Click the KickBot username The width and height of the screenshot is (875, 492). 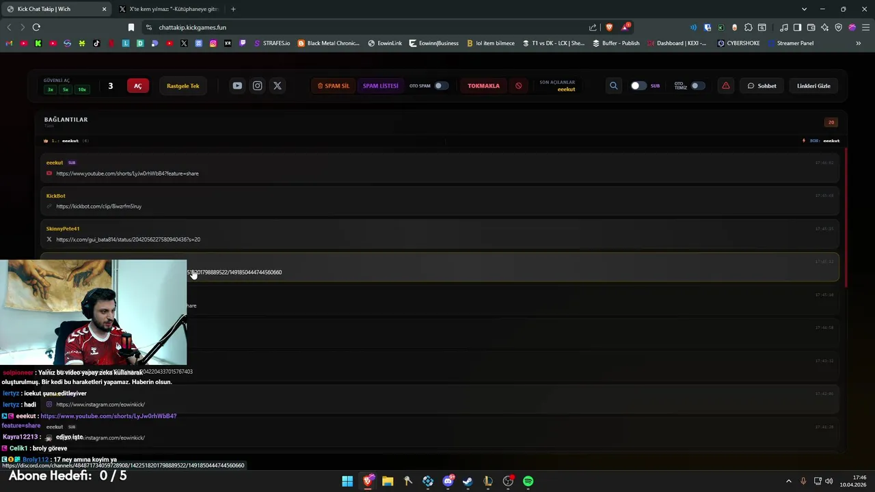point(55,195)
